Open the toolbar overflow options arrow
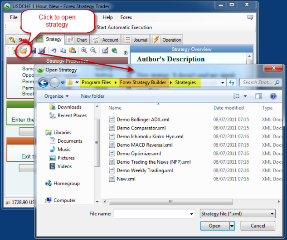Viewport: 287px width, 240px height. (x=126, y=53)
